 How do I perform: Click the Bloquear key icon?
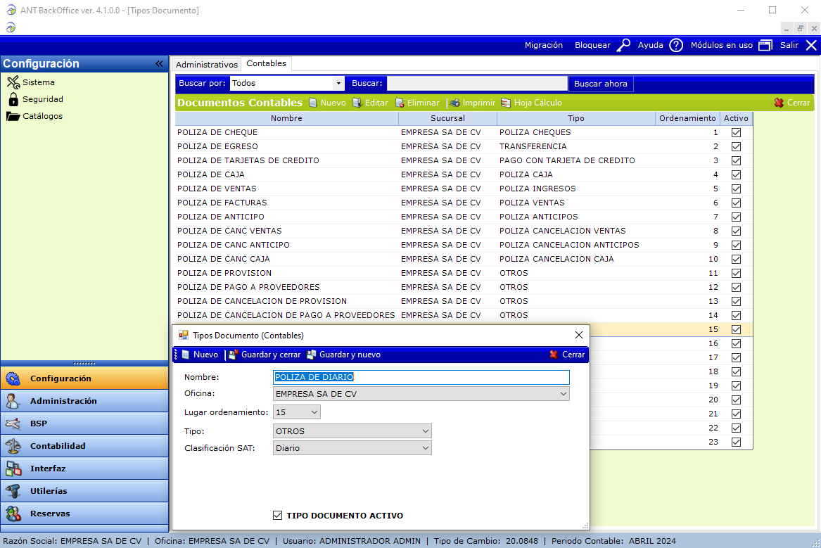coord(623,45)
